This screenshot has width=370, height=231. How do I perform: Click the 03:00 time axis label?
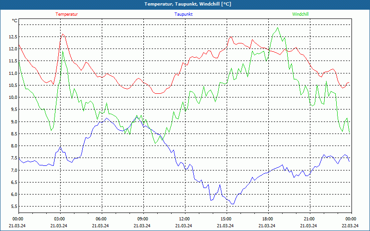pyautogui.click(x=60, y=219)
